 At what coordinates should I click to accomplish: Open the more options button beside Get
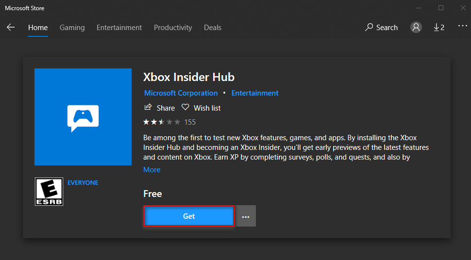click(x=246, y=216)
